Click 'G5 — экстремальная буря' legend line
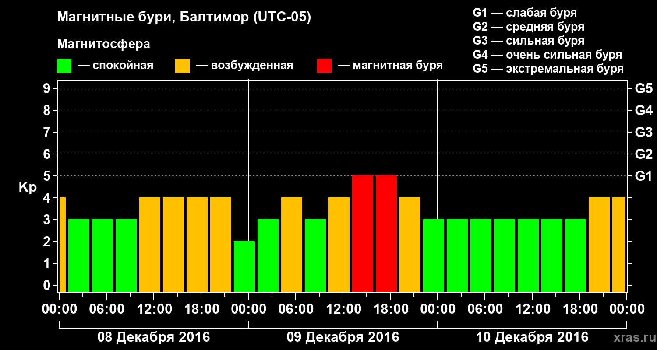Viewport: 657px width, 350px height. tap(548, 69)
